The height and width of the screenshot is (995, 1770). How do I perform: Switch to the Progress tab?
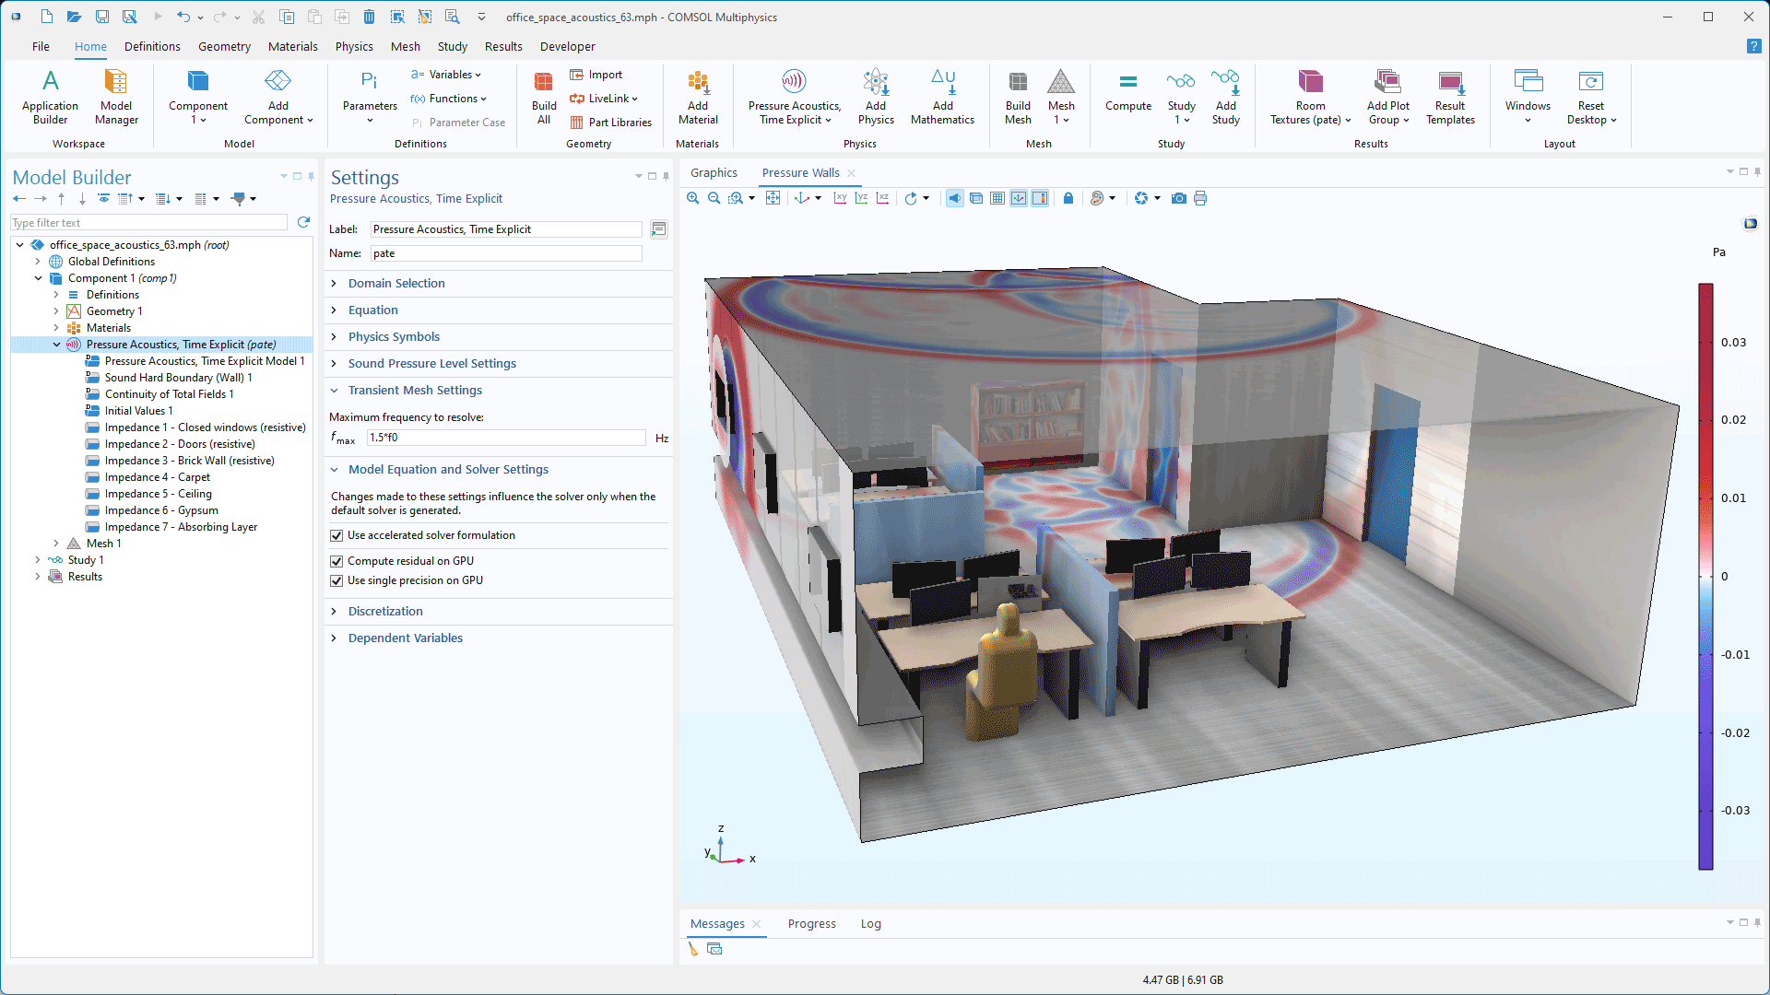pyautogui.click(x=811, y=923)
